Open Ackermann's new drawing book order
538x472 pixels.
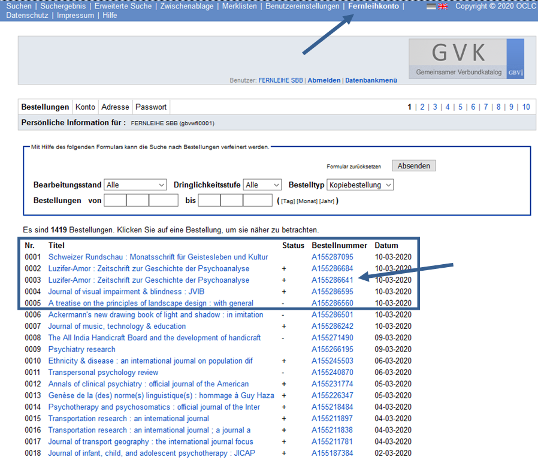[x=156, y=315]
